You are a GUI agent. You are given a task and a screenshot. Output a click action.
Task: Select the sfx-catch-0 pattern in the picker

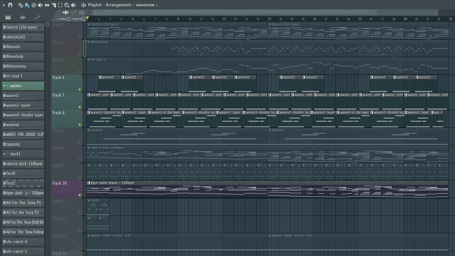tap(23, 242)
